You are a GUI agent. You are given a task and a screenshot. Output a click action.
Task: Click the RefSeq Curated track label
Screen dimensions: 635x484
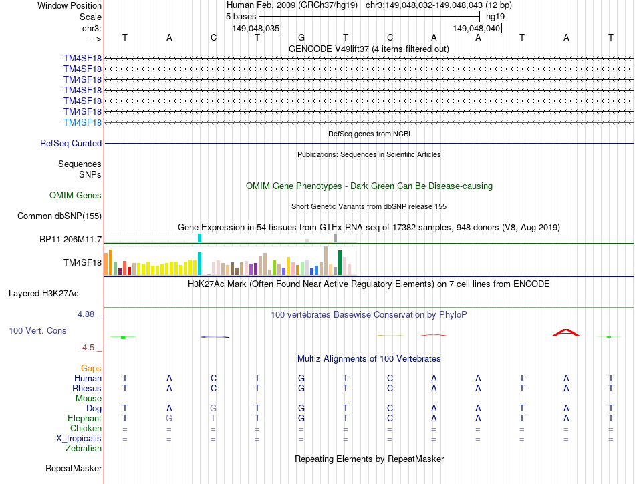[71, 143]
